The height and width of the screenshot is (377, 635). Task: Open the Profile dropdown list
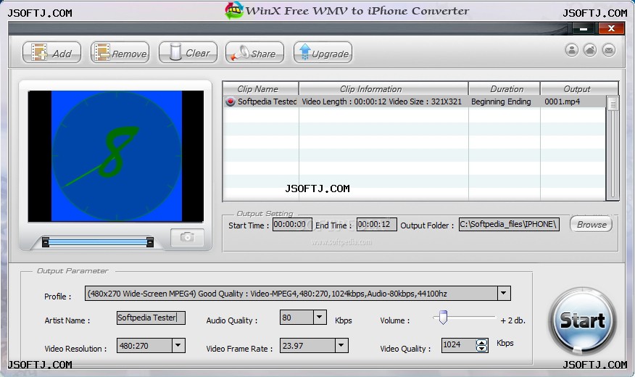point(503,293)
